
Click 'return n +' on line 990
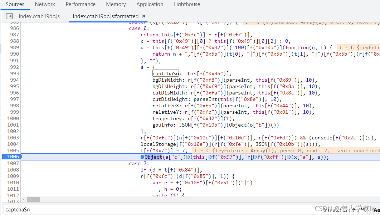pyautogui.click(x=167, y=54)
